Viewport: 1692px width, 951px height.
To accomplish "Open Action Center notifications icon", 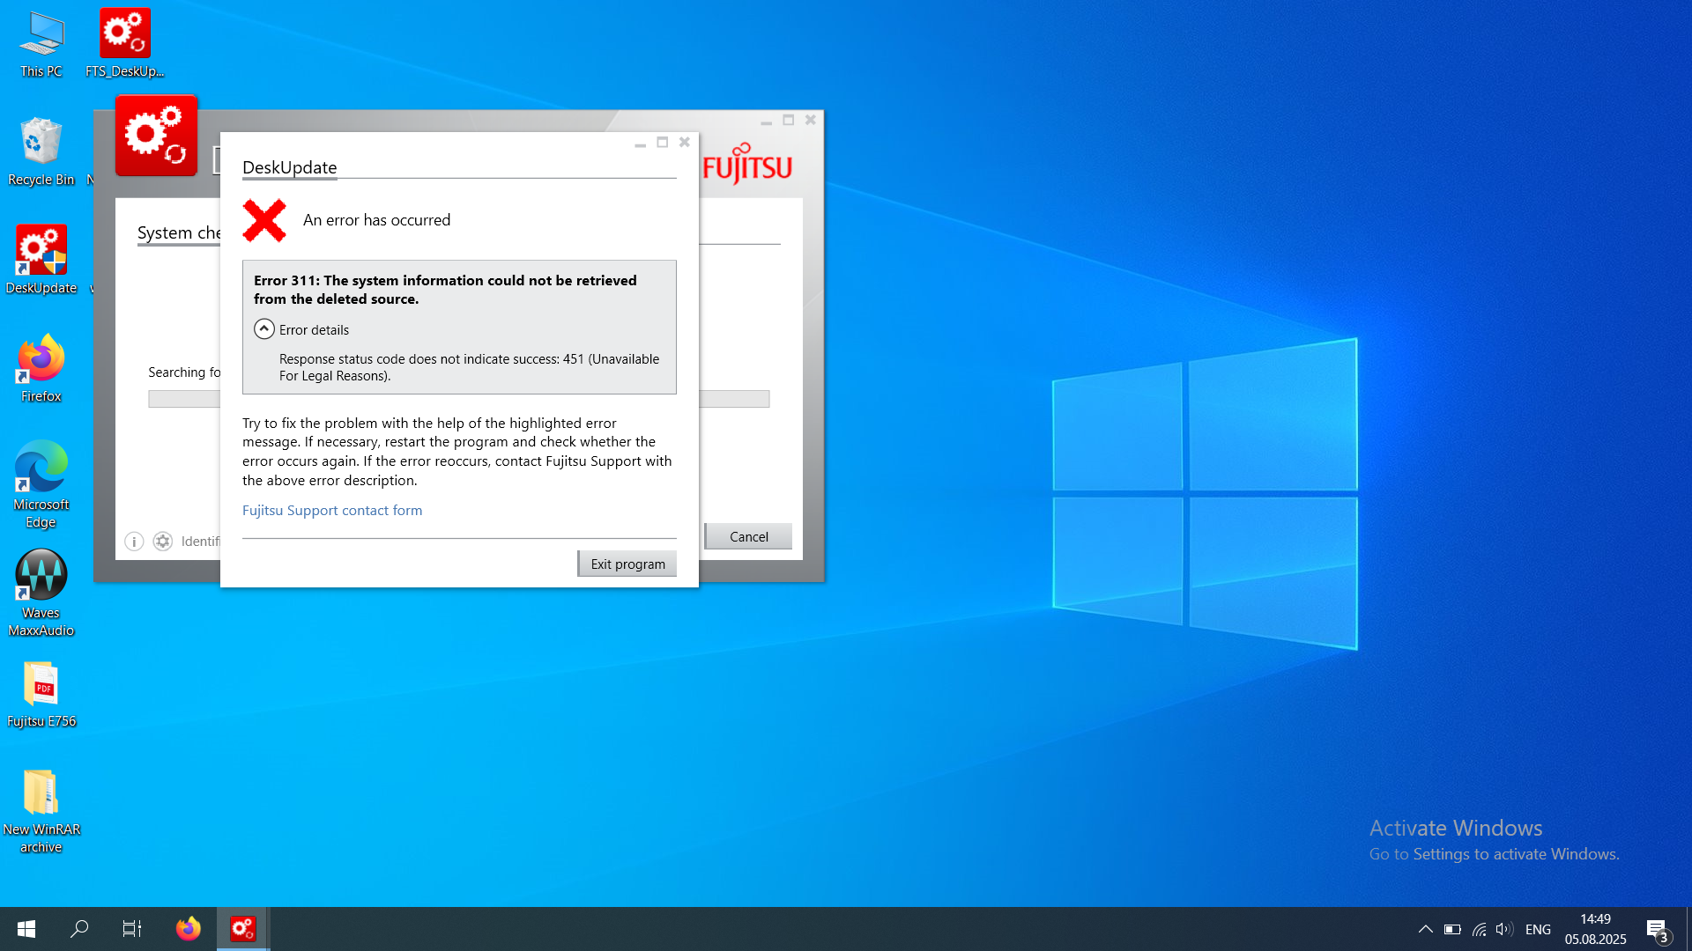I will pyautogui.click(x=1657, y=929).
